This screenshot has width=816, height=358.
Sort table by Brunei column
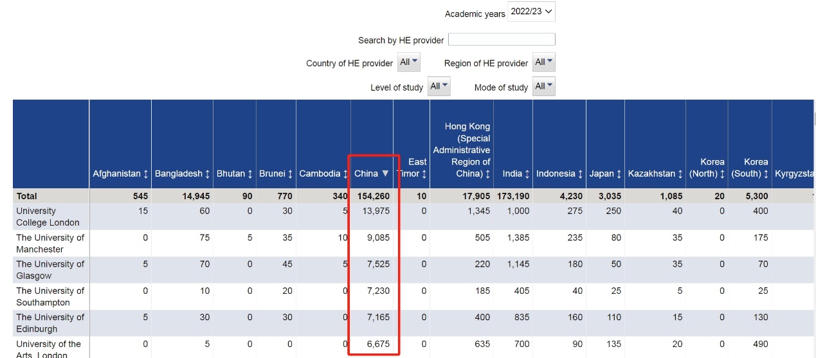click(x=277, y=174)
